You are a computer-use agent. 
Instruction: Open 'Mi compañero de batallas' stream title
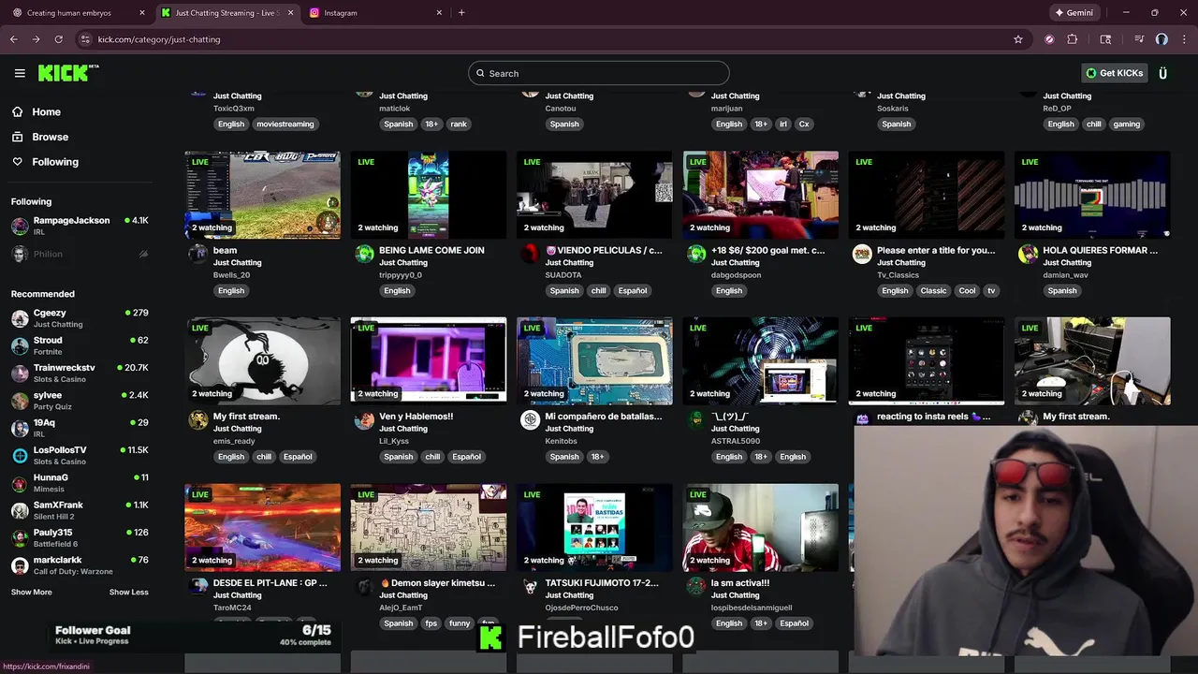click(603, 417)
